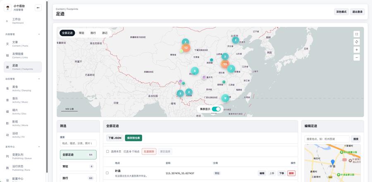
Task: Open 文章 Content / Posts page
Action: pyautogui.click(x=23, y=44)
